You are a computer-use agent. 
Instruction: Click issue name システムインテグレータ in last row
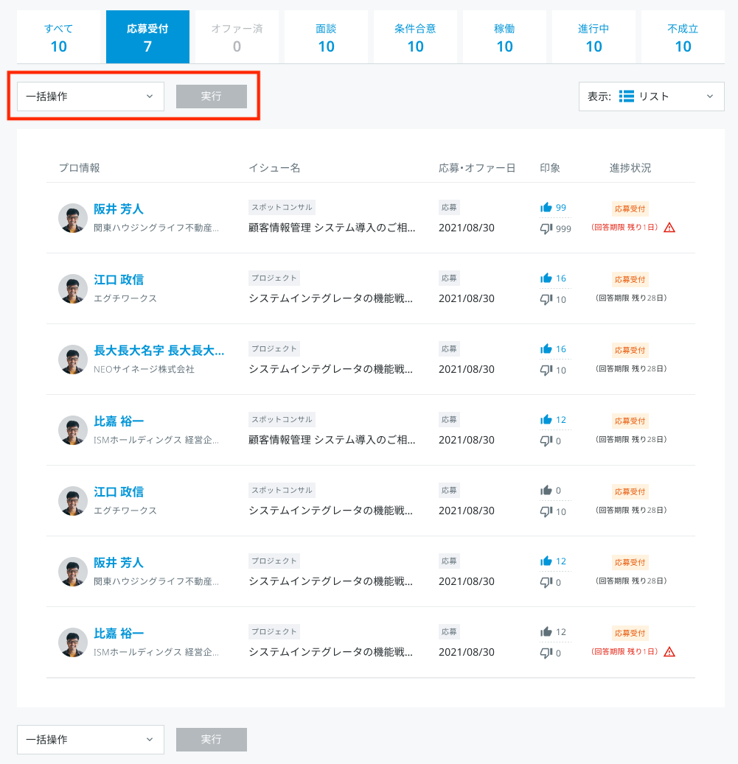tap(330, 652)
